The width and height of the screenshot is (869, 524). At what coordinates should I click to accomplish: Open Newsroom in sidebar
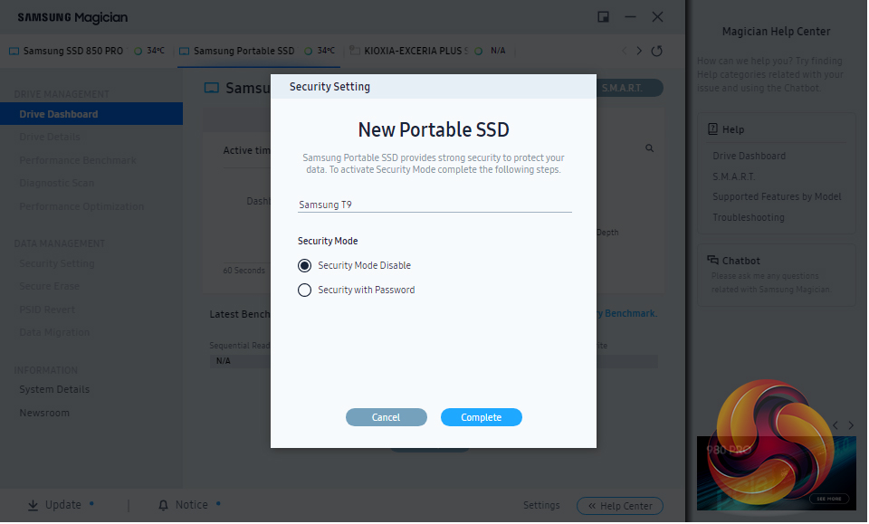(44, 414)
